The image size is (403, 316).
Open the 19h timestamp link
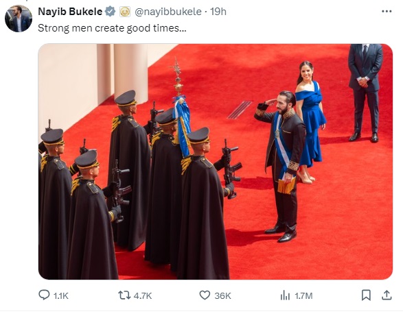[218, 12]
